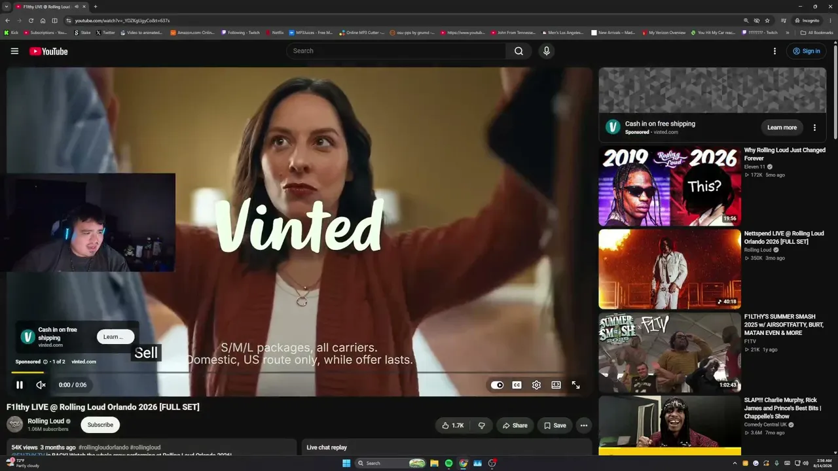Viewport: 838px width, 471px height.
Task: Open sidebar Vinted ad options menu
Action: (814, 128)
